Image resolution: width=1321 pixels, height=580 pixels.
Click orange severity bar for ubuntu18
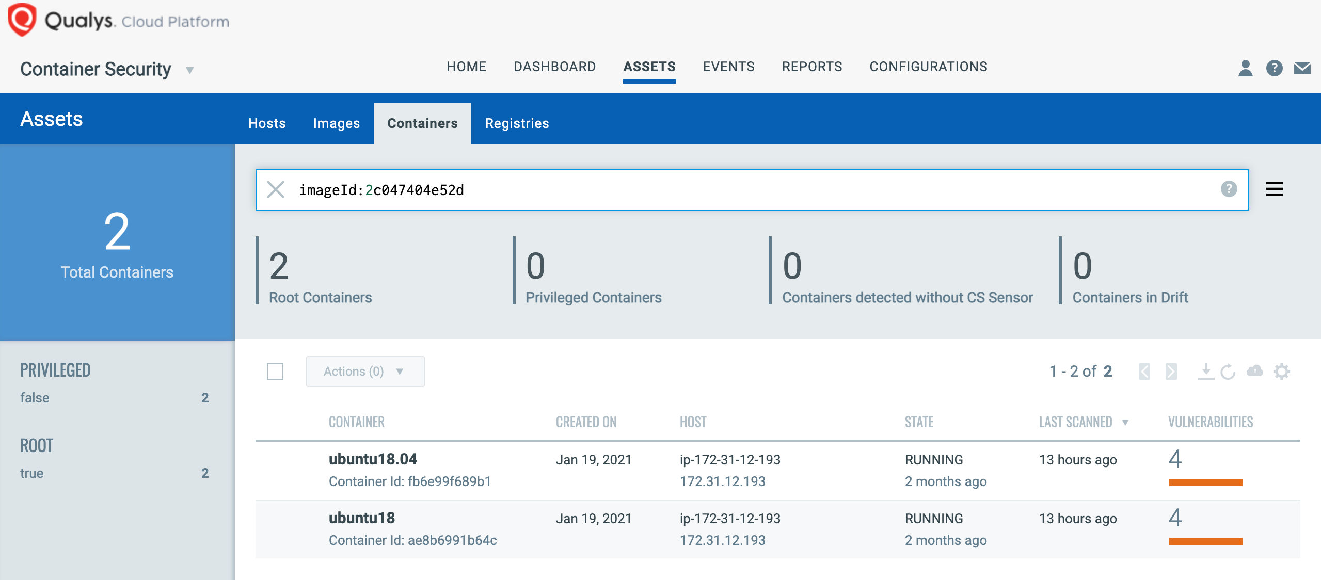tap(1205, 541)
